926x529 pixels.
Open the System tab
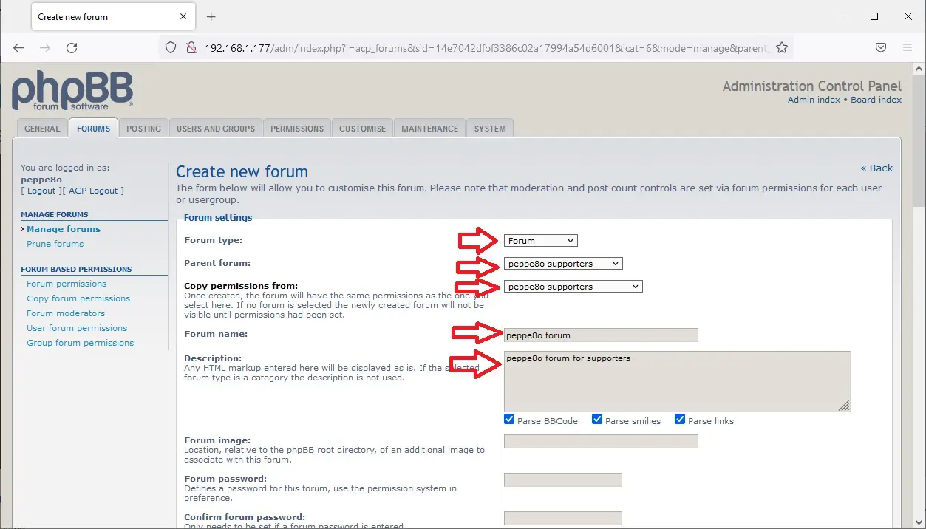[490, 129]
